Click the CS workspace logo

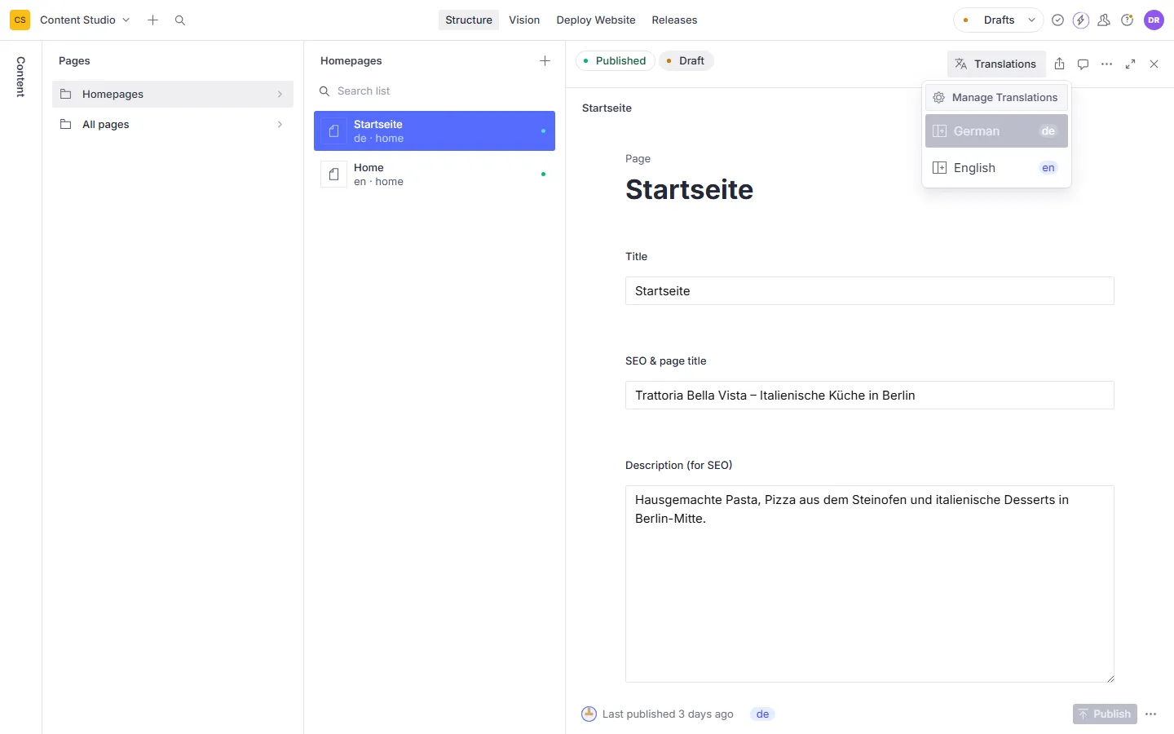(20, 20)
